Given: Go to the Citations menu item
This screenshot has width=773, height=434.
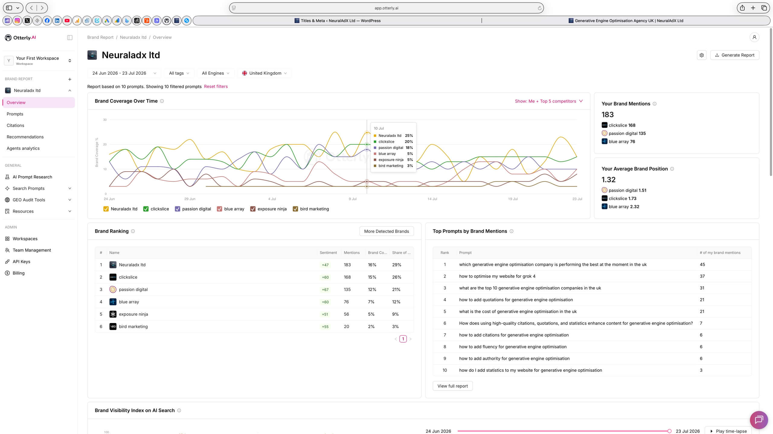Looking at the screenshot, I should tap(15, 125).
